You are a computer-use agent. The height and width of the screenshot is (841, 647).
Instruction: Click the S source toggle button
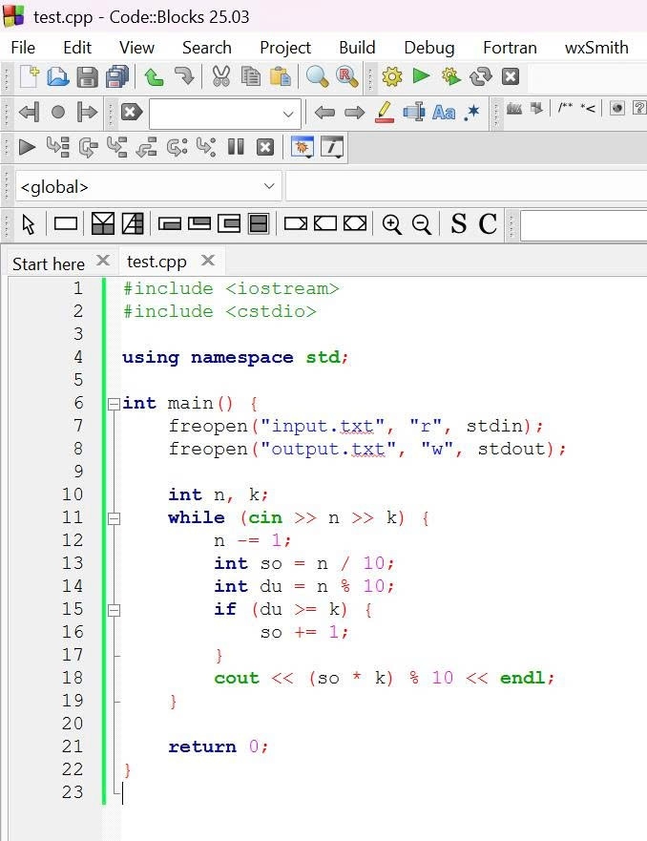[x=458, y=223]
